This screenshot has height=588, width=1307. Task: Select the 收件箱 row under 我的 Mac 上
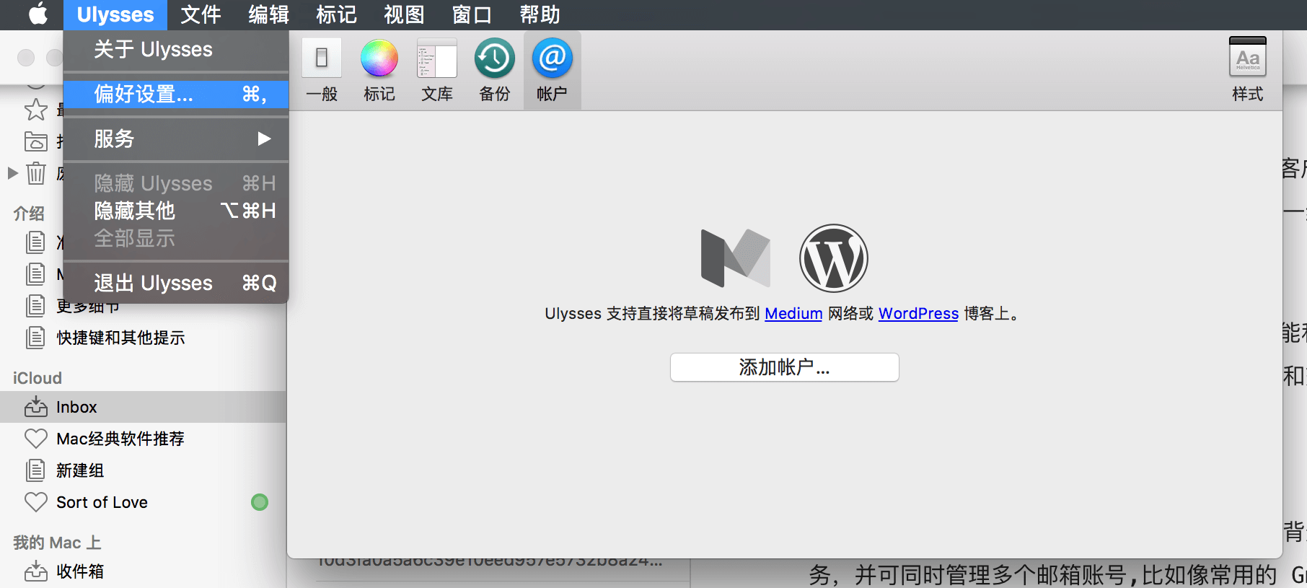144,571
